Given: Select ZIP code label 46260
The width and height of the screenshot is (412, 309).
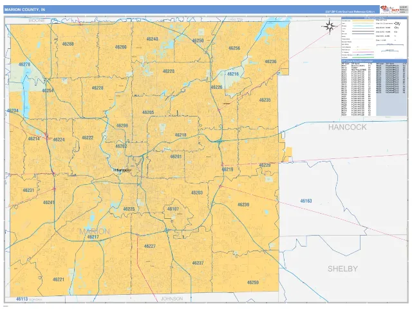Looking at the screenshot, I should 121,47.
